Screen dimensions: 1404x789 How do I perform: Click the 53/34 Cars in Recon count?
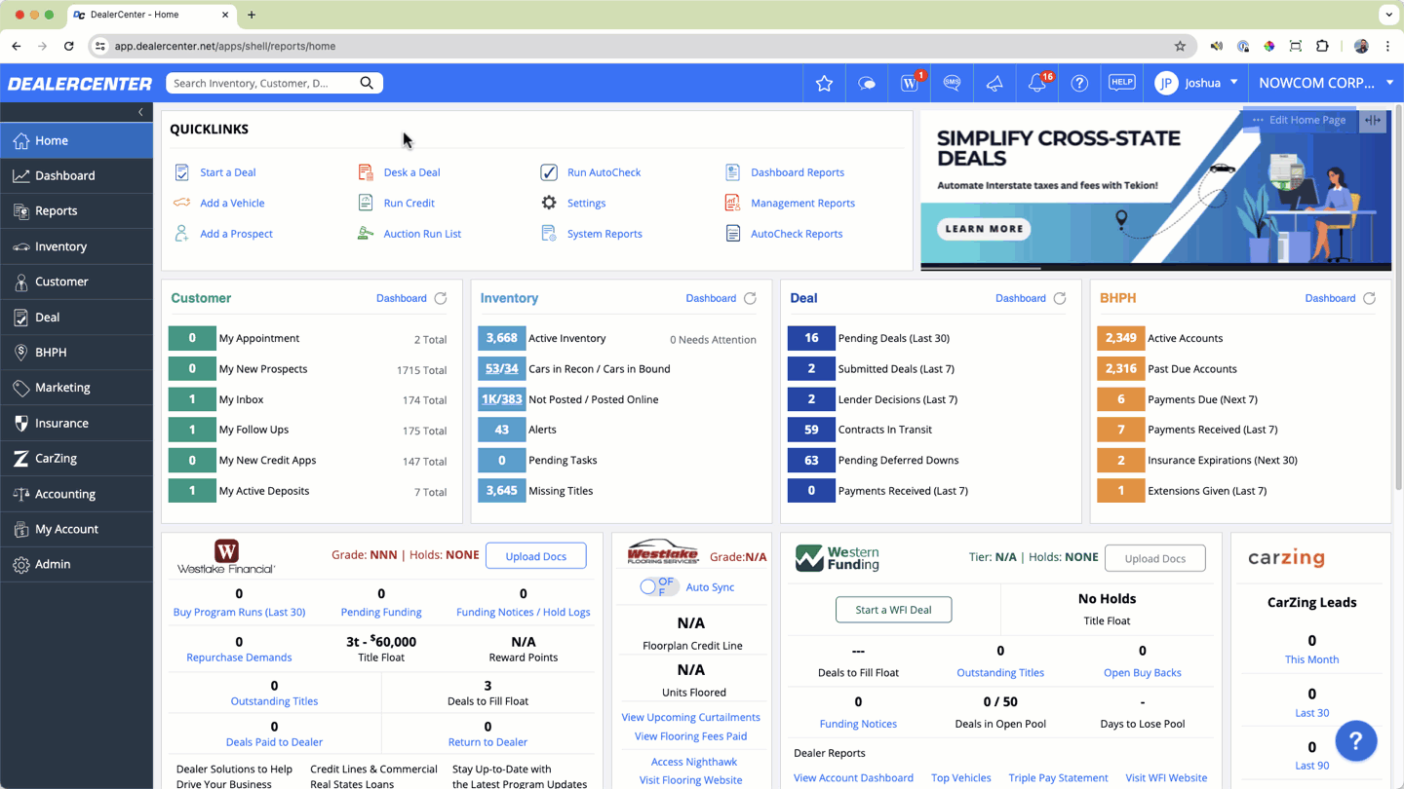(501, 368)
